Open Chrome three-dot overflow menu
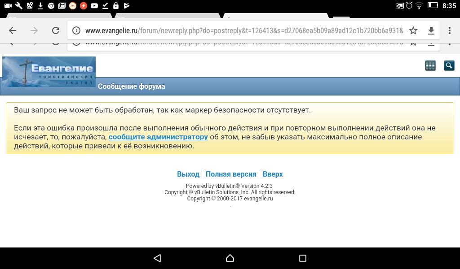This screenshot has width=460, height=269. (x=450, y=30)
